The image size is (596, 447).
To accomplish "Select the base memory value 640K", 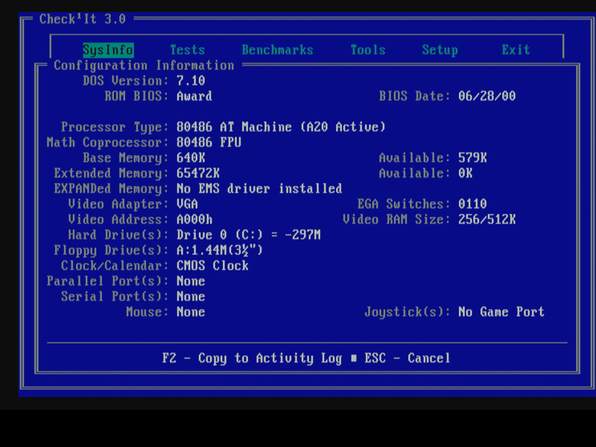I will (x=191, y=158).
